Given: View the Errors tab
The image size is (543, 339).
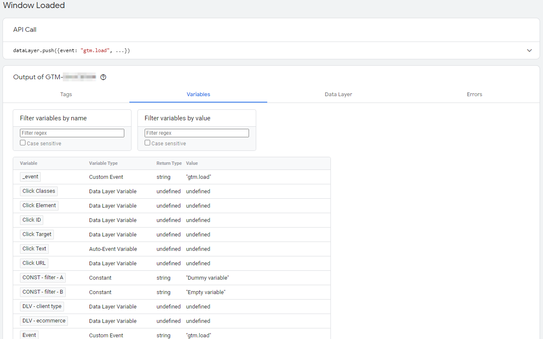Looking at the screenshot, I should coord(474,94).
